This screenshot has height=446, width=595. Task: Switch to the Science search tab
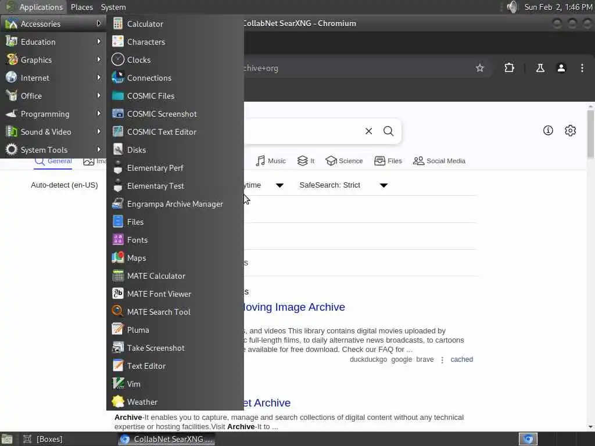(344, 161)
